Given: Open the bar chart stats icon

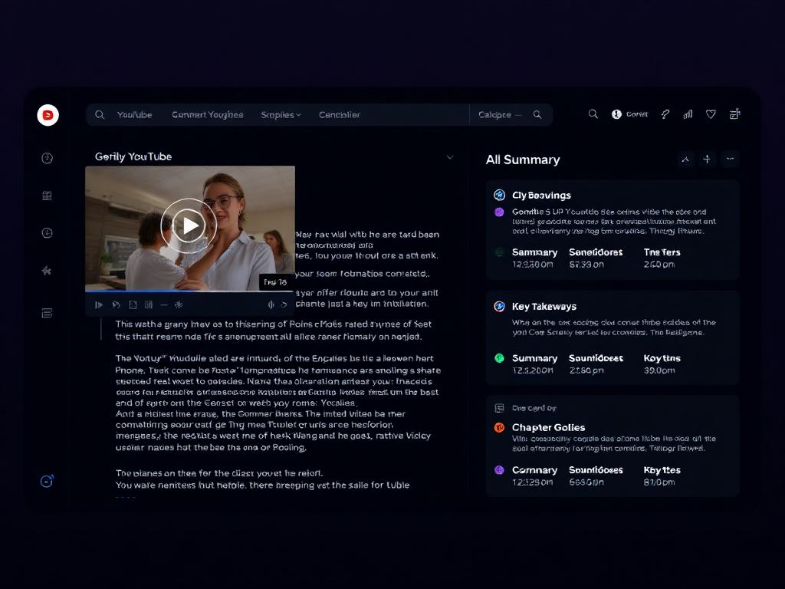Looking at the screenshot, I should point(688,115).
